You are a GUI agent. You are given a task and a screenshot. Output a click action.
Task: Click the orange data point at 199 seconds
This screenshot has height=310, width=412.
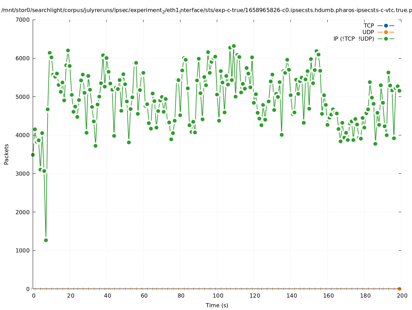[399, 289]
